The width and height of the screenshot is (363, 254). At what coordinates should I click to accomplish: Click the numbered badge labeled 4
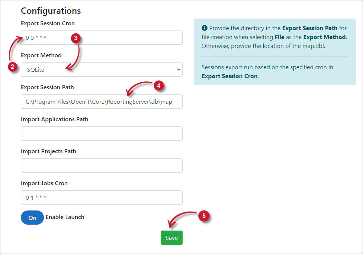coord(159,86)
